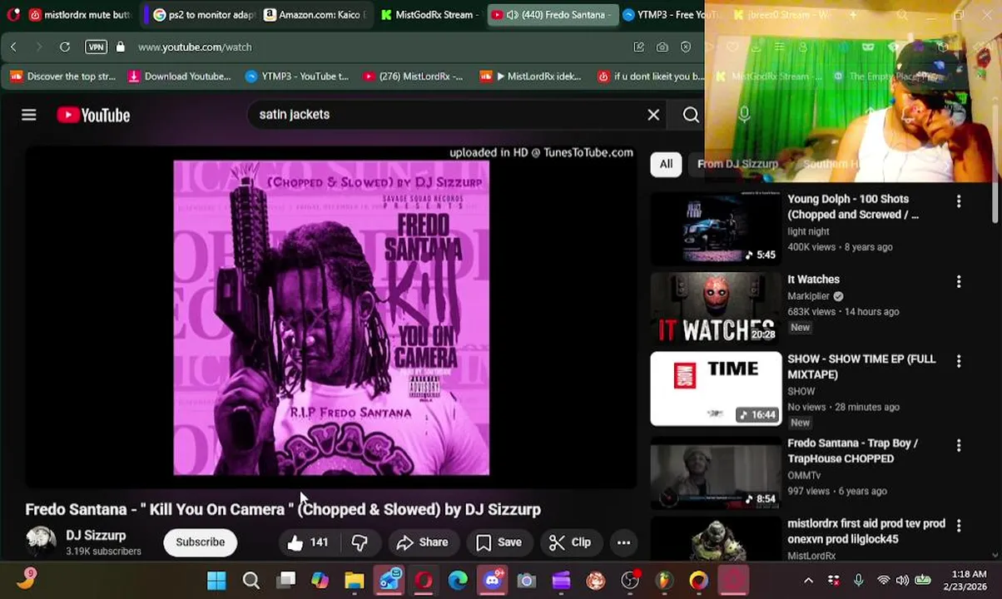Select the 'All' filter chip
This screenshot has width=1002, height=599.
click(666, 164)
